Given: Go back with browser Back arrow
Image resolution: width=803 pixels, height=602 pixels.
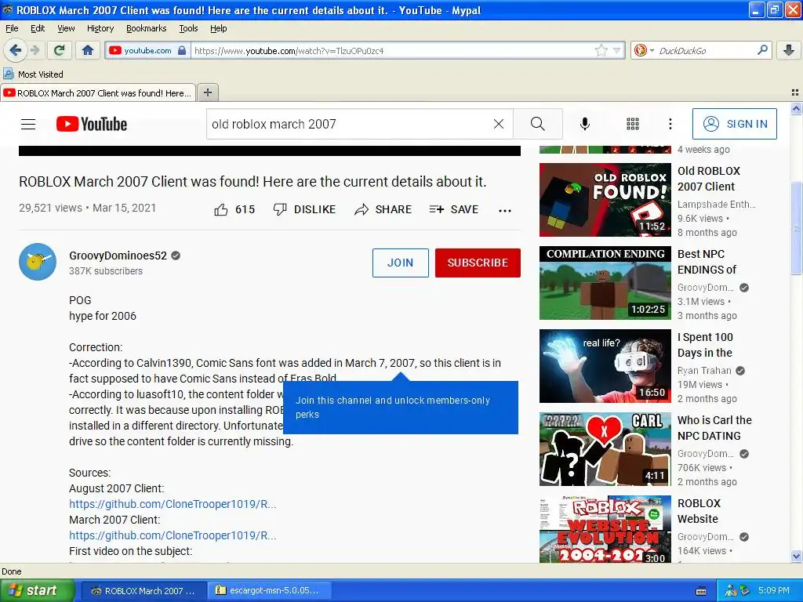Looking at the screenshot, I should (15, 50).
